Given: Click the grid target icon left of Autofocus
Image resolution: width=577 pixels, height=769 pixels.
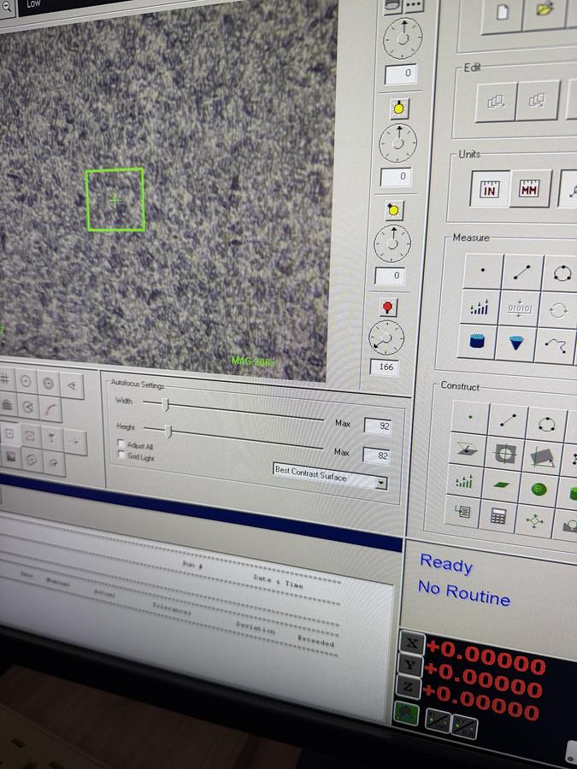Looking at the screenshot, I should click(5, 379).
